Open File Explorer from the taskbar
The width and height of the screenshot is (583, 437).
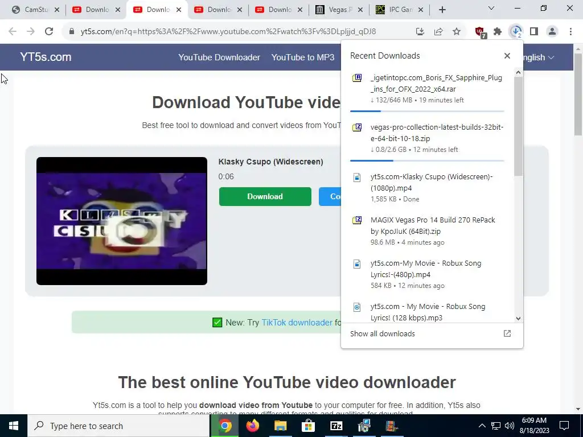[x=281, y=426]
